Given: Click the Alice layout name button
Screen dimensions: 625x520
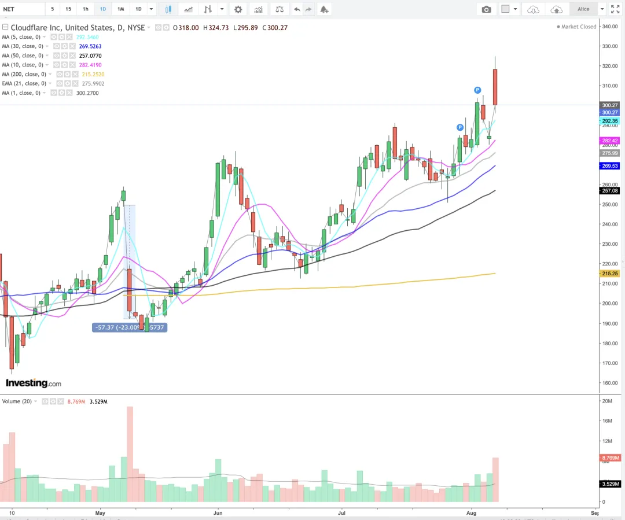Looking at the screenshot, I should coord(583,9).
